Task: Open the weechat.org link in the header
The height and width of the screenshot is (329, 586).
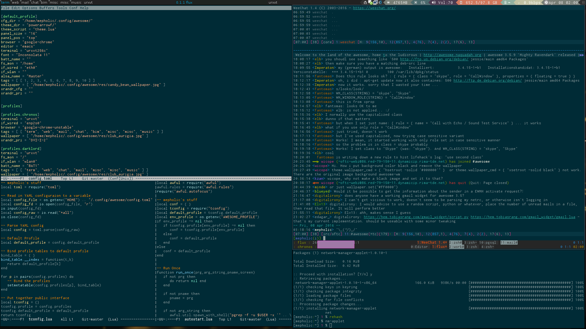Action: coord(374,8)
